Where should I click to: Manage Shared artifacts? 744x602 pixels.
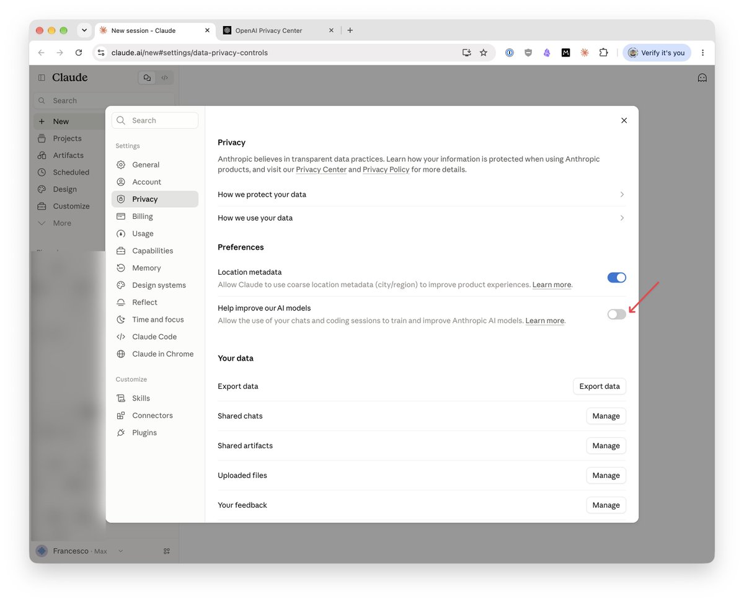coord(606,446)
